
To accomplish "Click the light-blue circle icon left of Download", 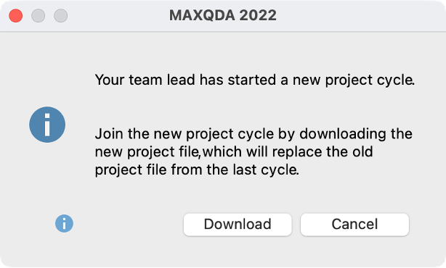I will click(x=64, y=224).
